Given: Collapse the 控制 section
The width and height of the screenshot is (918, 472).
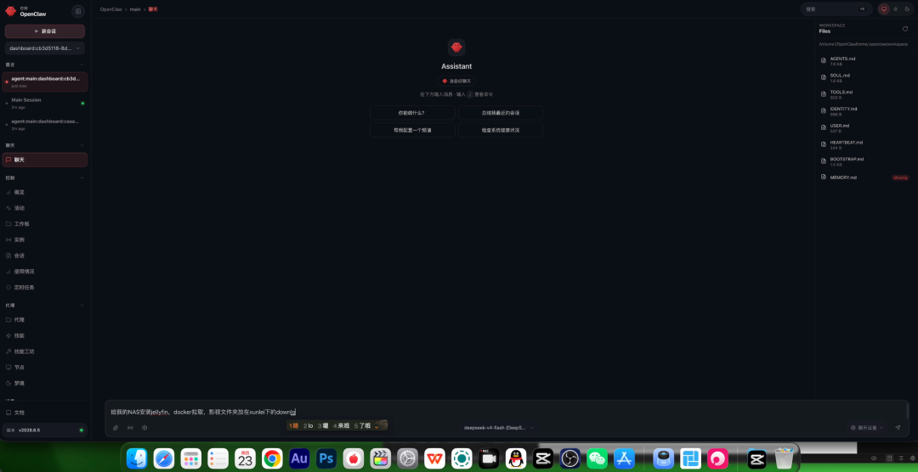Looking at the screenshot, I should (82, 177).
